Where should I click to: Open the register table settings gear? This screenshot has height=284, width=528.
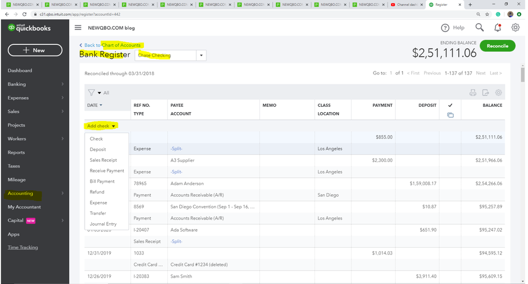[x=498, y=93]
